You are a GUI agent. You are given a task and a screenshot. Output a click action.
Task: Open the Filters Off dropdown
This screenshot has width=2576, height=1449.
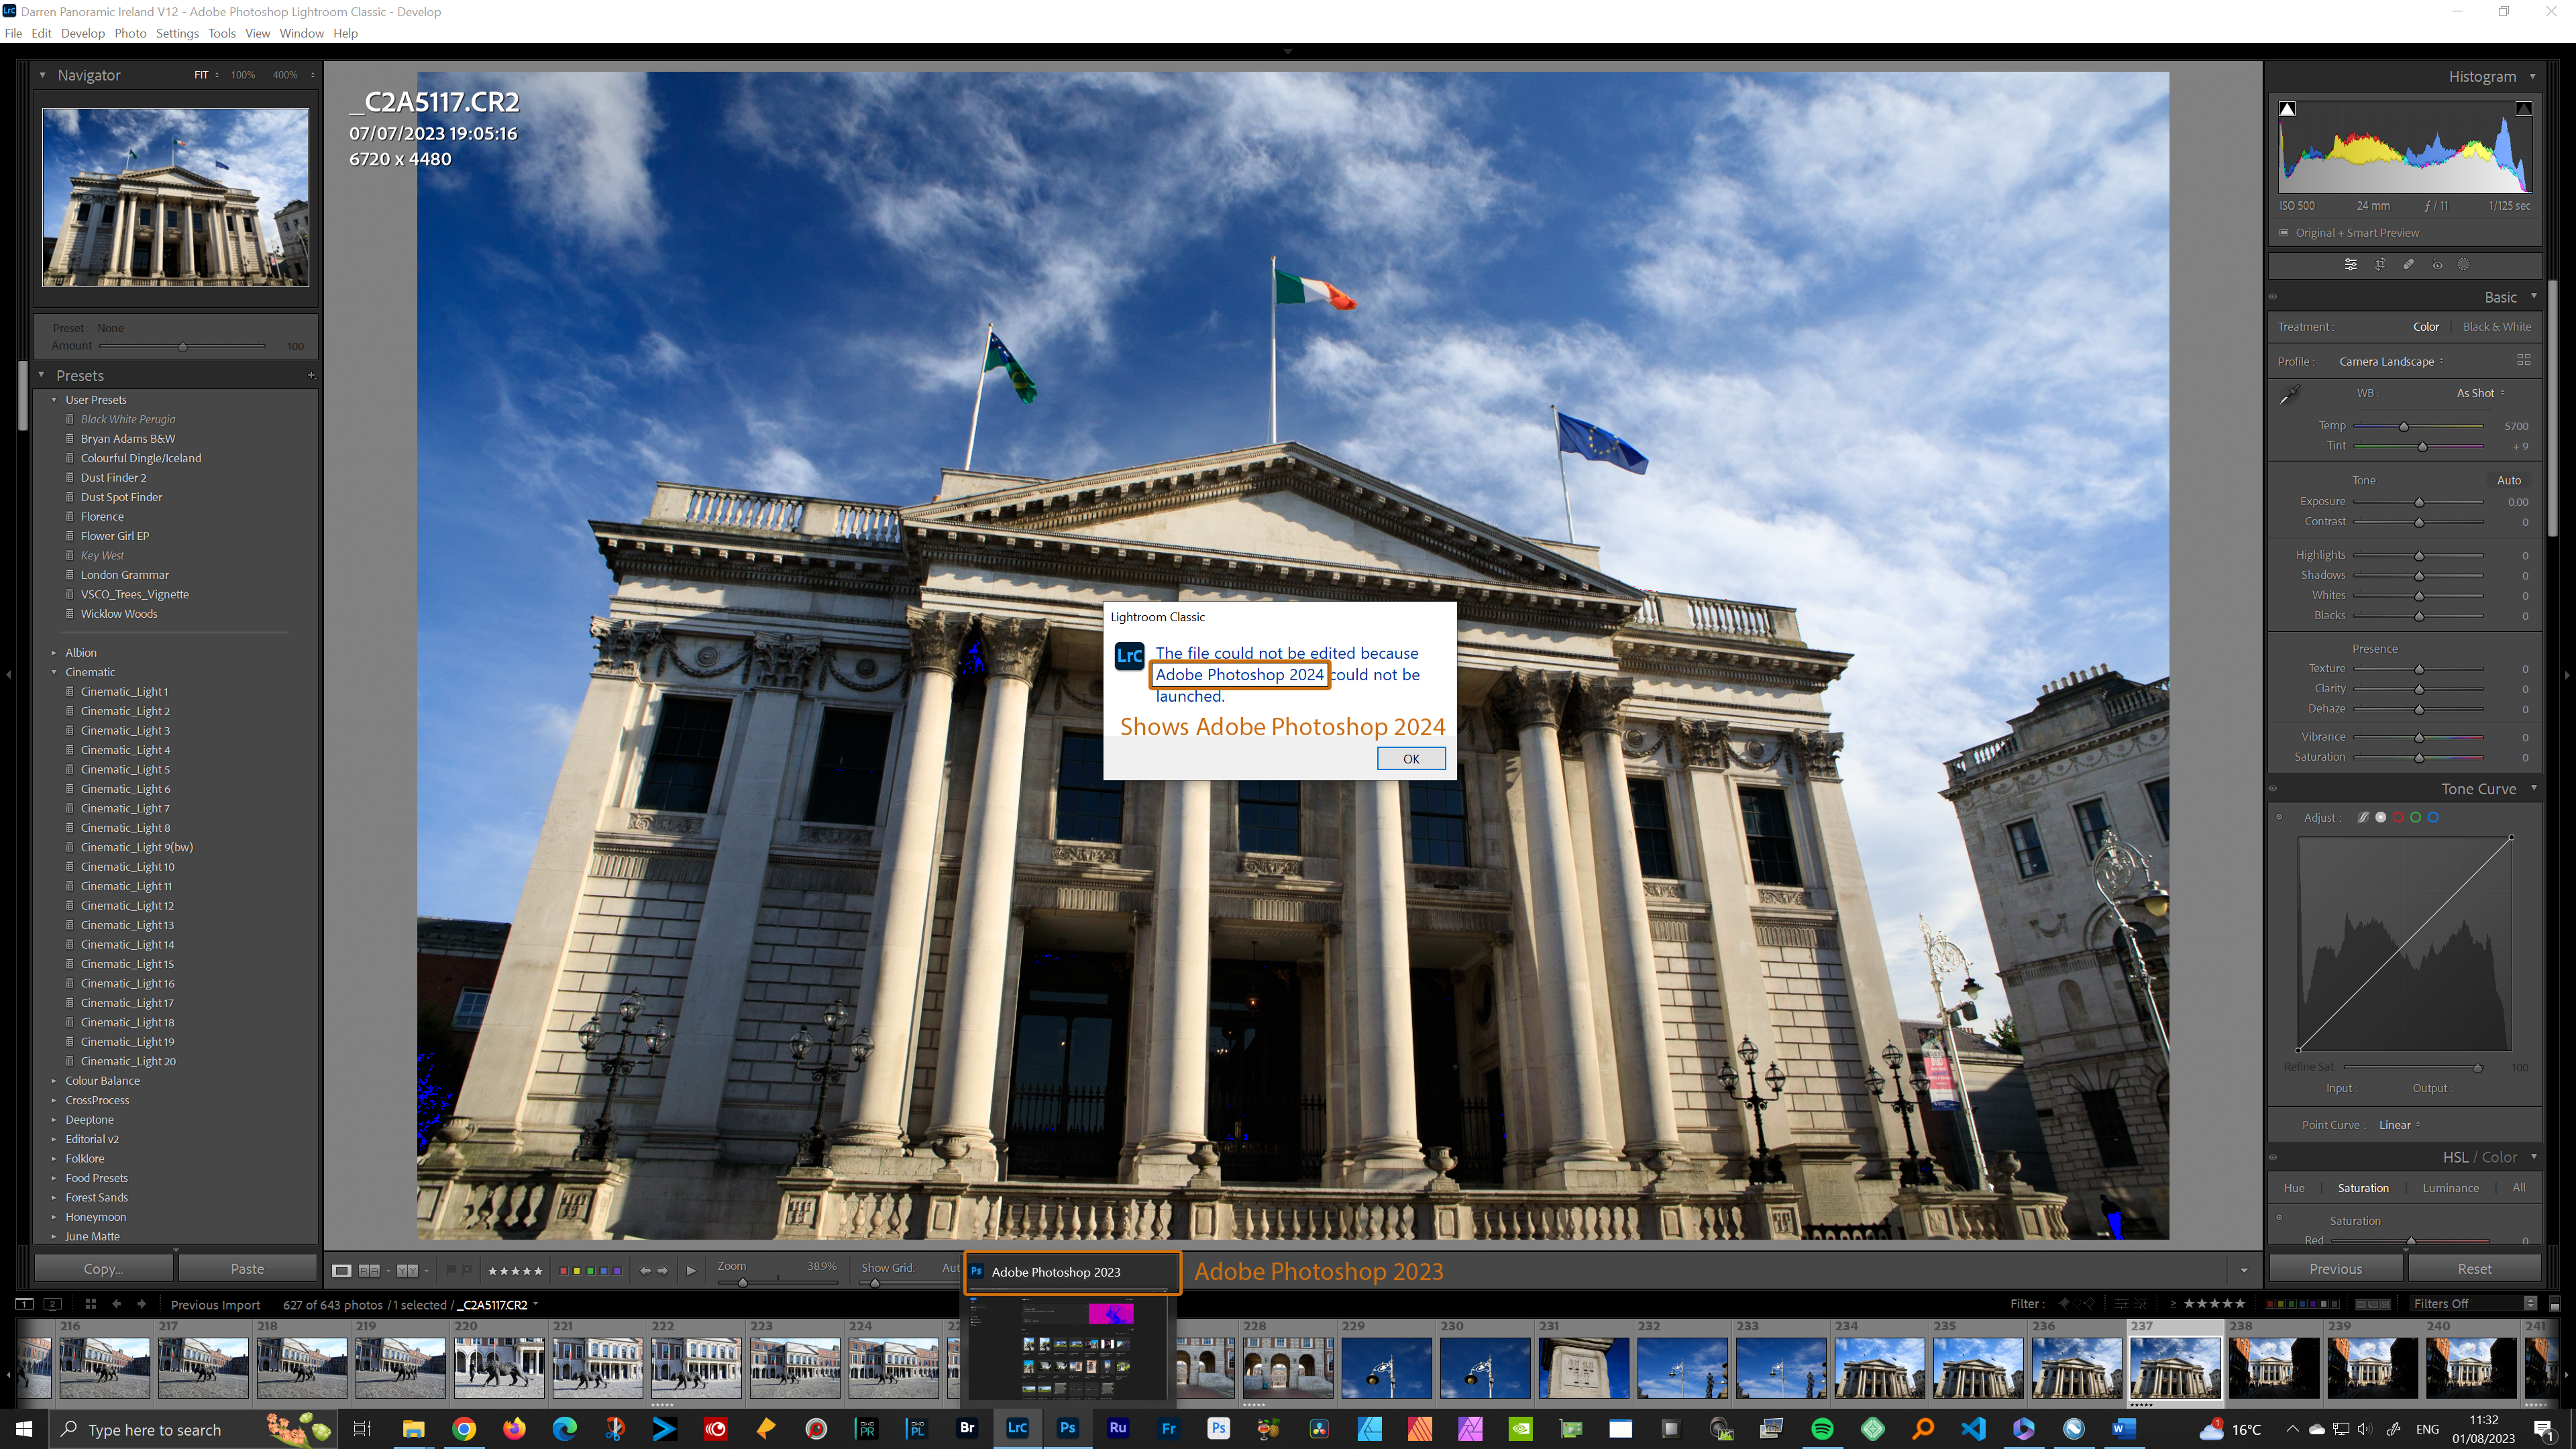[2473, 1304]
